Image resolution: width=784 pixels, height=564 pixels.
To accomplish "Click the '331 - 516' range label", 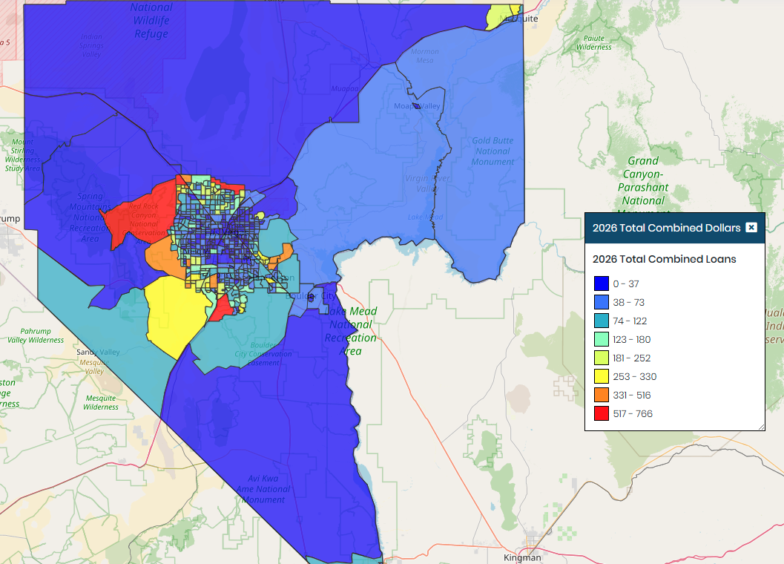I will (632, 395).
